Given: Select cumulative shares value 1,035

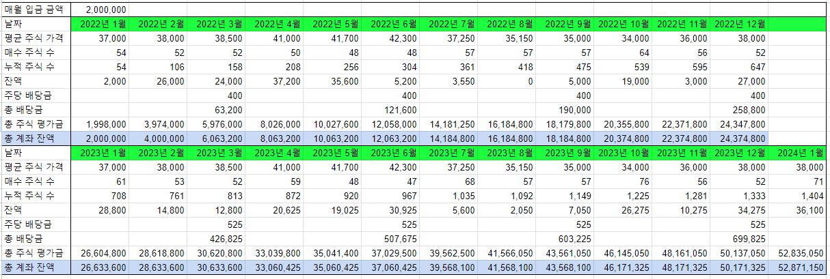Looking at the screenshot, I should tap(449, 195).
